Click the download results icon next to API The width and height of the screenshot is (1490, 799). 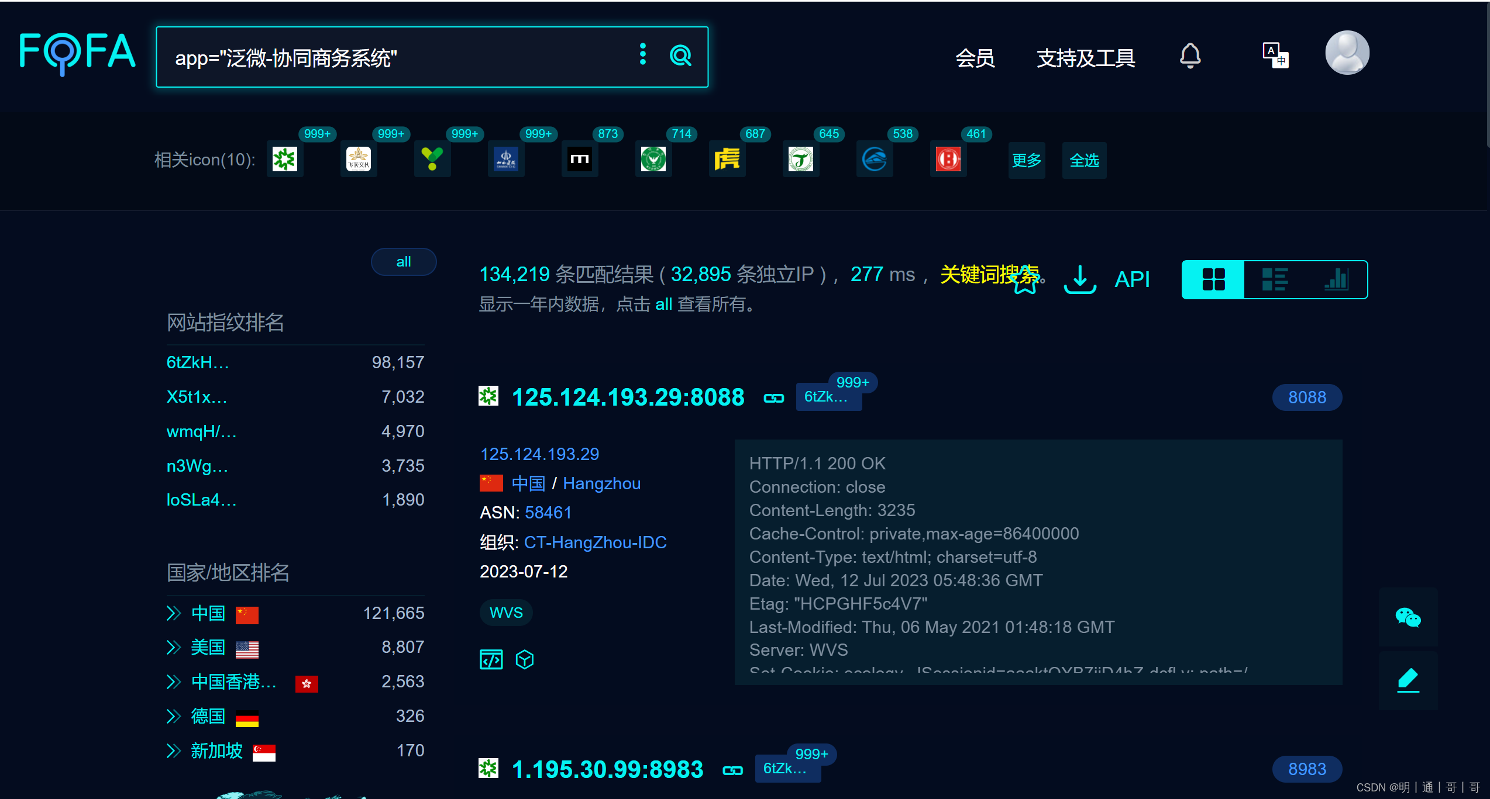tap(1079, 279)
